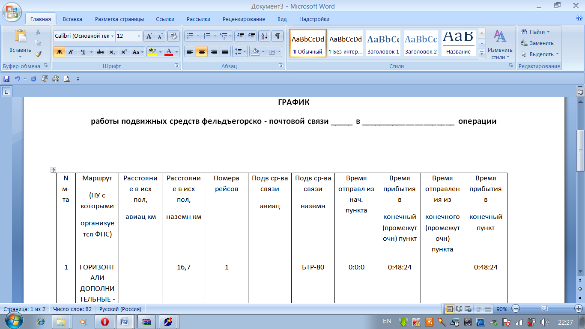Apply subscript formatting
This screenshot has height=329, width=585.
coord(112,52)
